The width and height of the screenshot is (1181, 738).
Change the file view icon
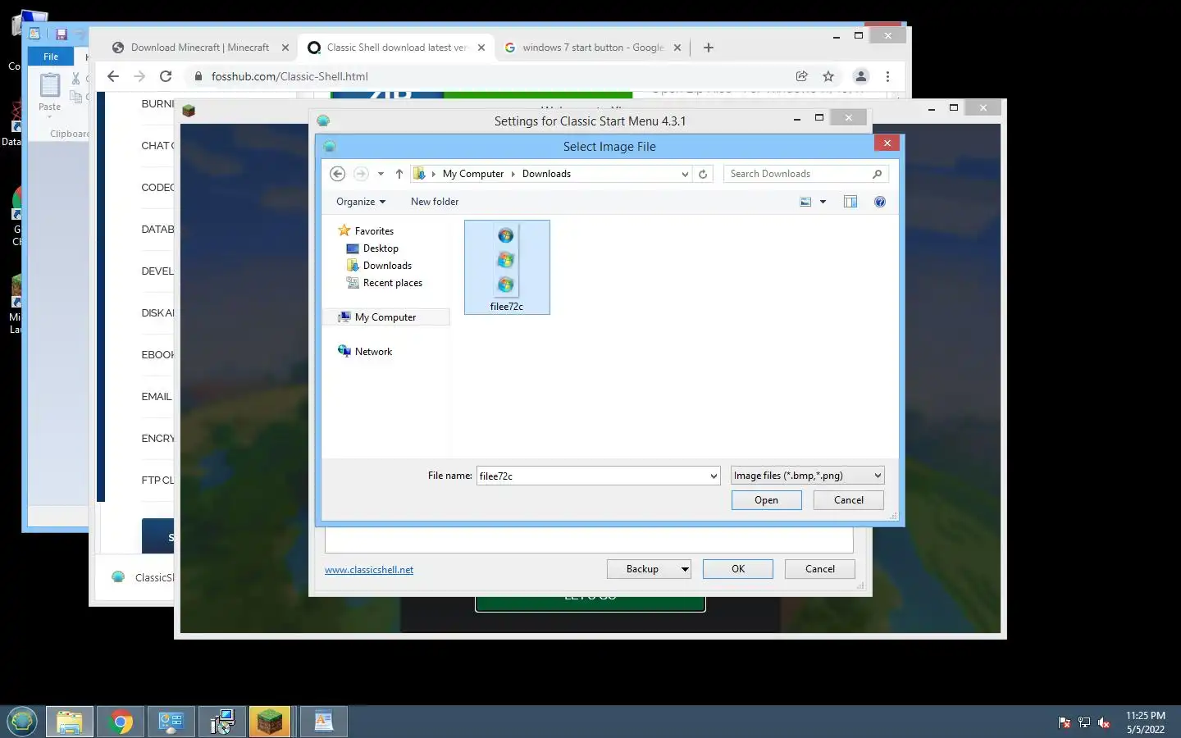click(805, 202)
